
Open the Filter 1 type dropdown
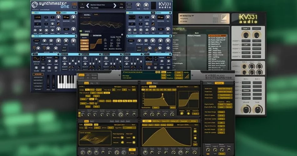coord(37,41)
